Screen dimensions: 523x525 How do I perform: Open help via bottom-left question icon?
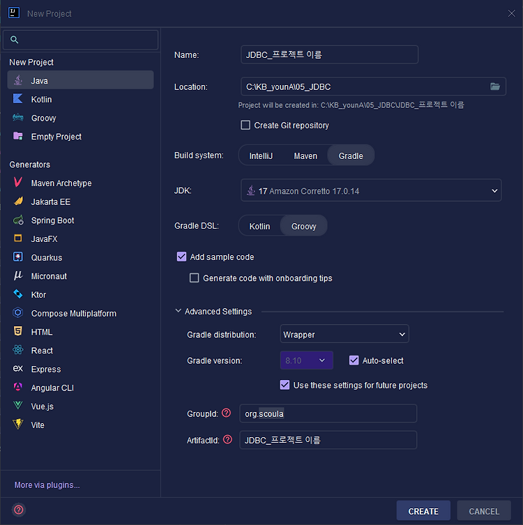coord(18,510)
